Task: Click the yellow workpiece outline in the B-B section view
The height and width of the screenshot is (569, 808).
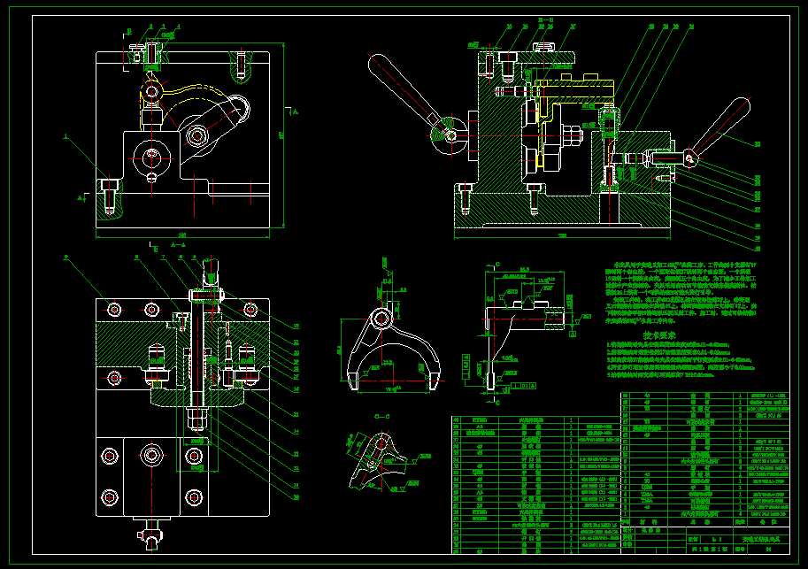Action: tap(574, 119)
